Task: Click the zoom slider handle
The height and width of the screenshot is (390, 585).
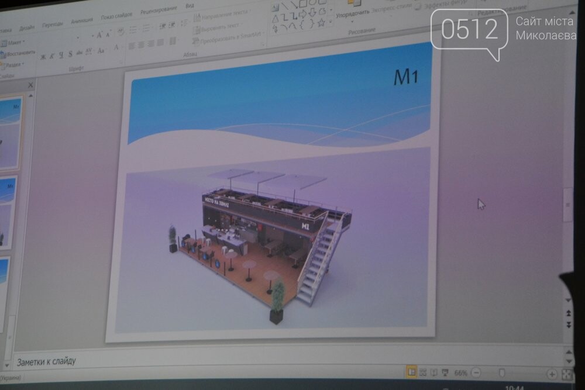Action: pos(502,373)
